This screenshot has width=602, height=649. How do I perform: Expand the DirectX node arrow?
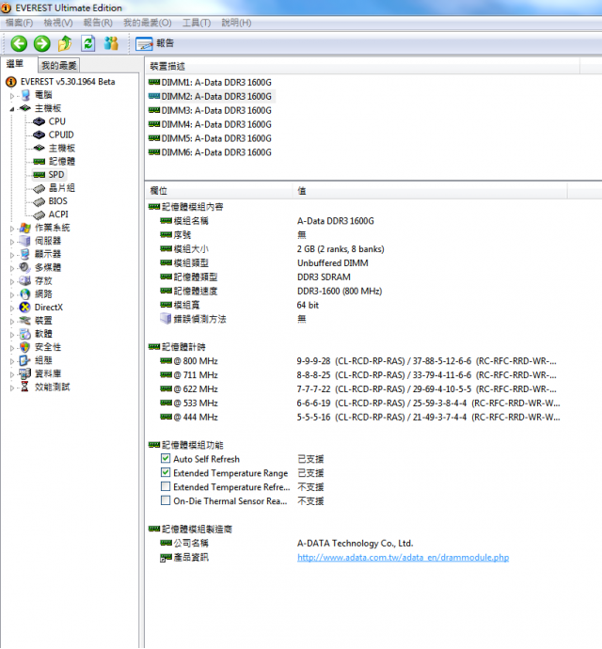pos(12,308)
